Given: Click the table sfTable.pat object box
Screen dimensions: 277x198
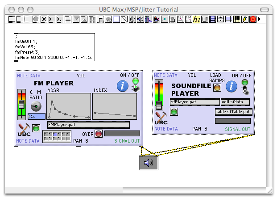Looking at the screenshot, I should [x=234, y=112].
